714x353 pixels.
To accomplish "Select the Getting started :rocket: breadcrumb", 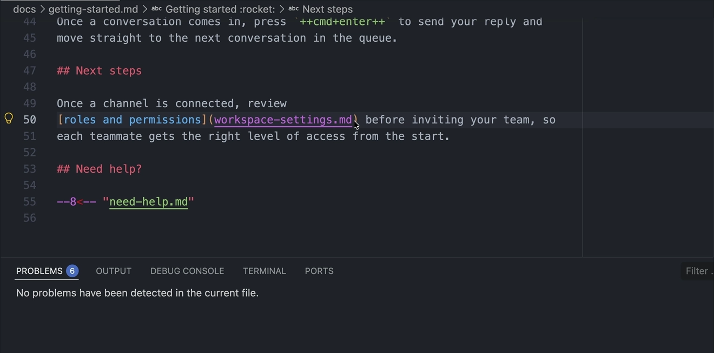I will 220,9.
